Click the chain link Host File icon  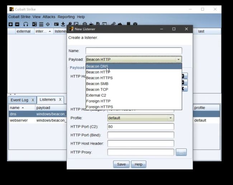click(113, 24)
